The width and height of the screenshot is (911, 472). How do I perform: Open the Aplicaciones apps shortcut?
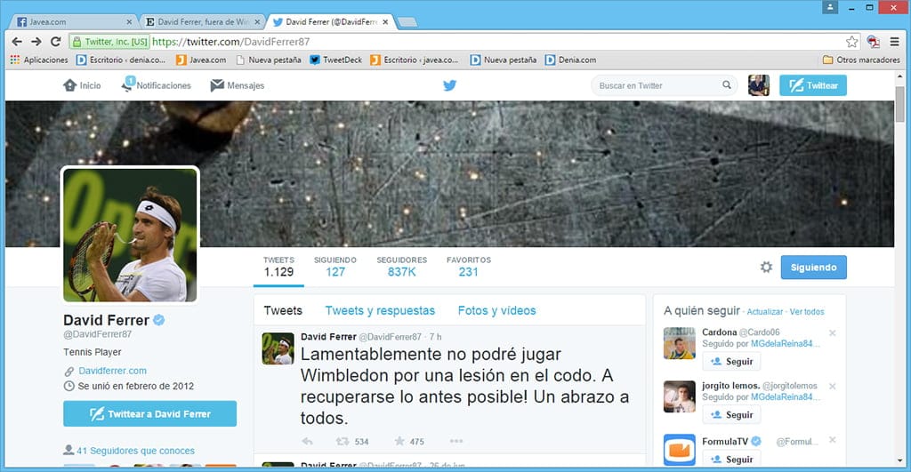coord(39,60)
